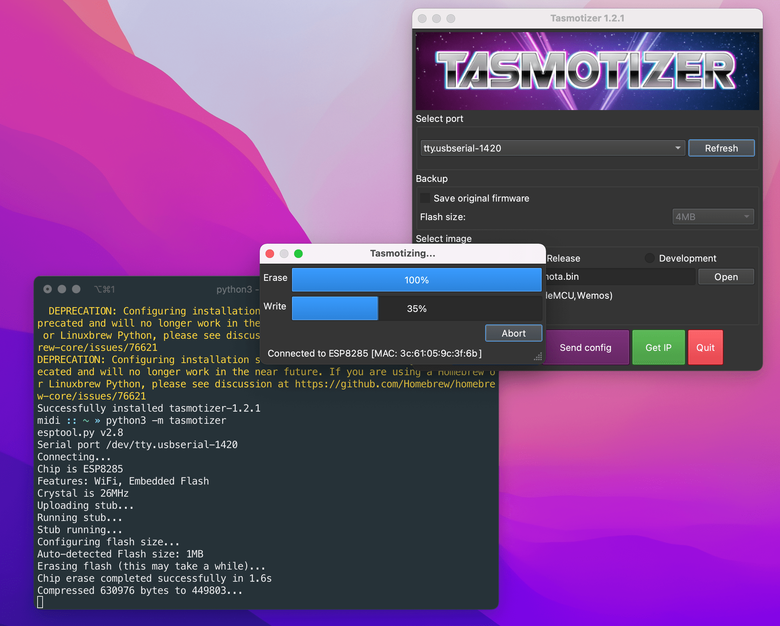This screenshot has width=780, height=626.
Task: Quit Tasmotizer with red Quit button
Action: [x=705, y=348]
